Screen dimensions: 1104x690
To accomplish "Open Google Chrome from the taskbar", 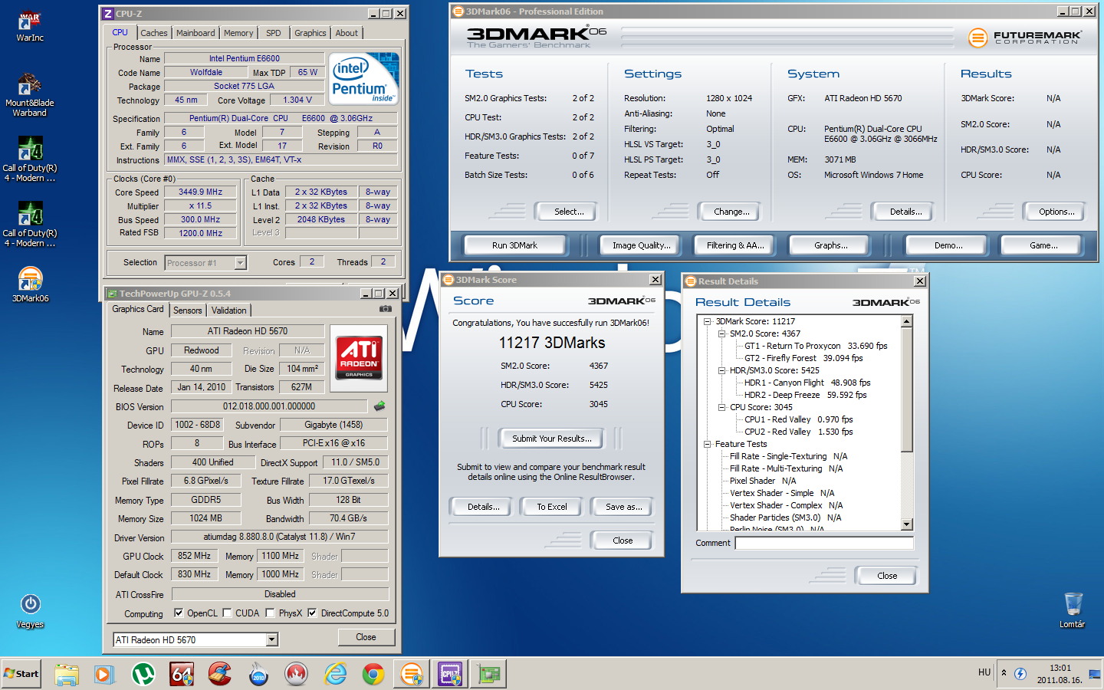I will [x=373, y=674].
